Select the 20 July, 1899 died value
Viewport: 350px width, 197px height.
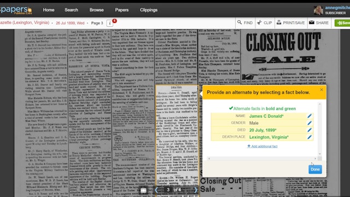pos(262,130)
